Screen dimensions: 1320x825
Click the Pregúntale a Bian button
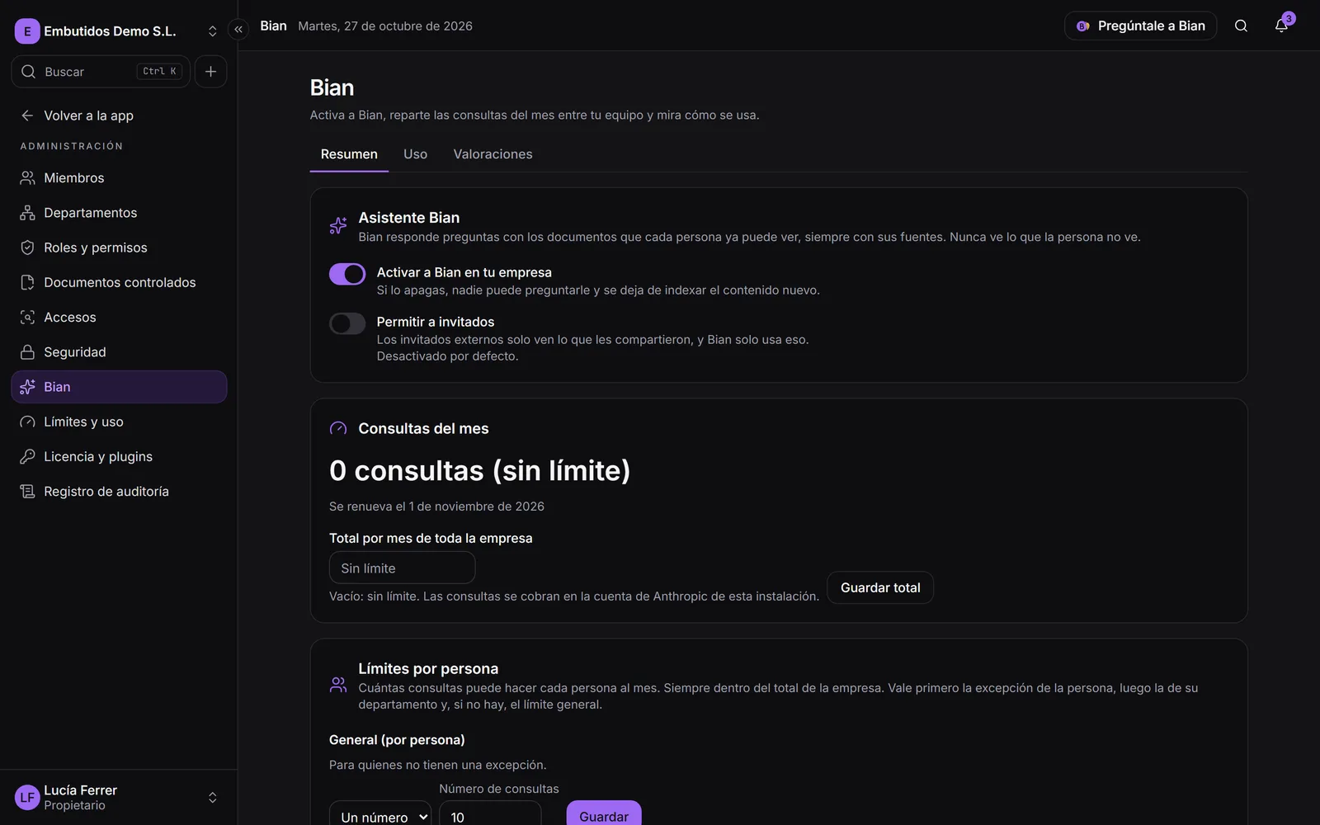(x=1140, y=26)
